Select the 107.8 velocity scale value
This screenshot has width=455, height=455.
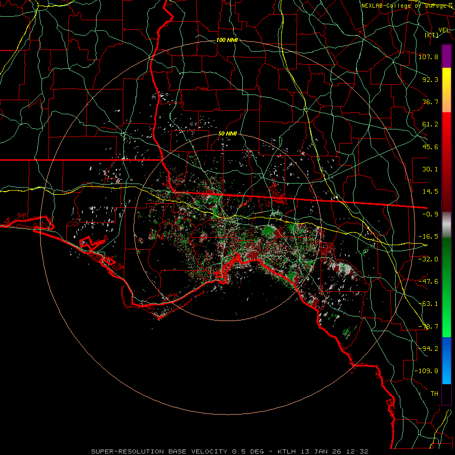428,57
